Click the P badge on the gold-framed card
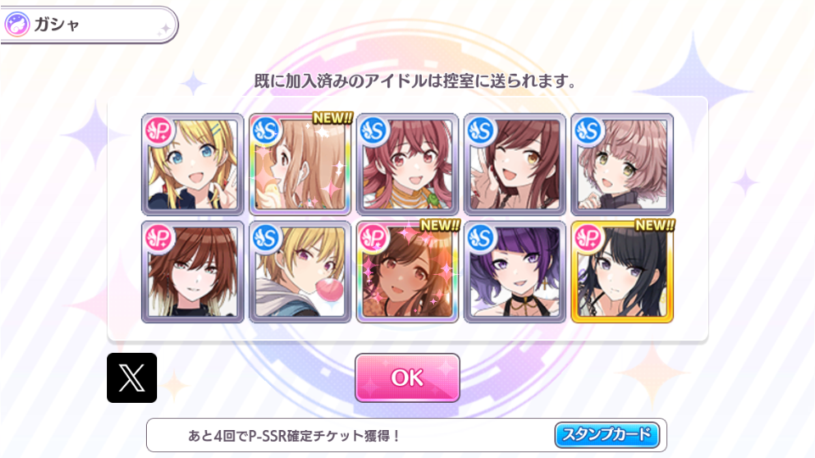The image size is (815, 458). point(589,237)
